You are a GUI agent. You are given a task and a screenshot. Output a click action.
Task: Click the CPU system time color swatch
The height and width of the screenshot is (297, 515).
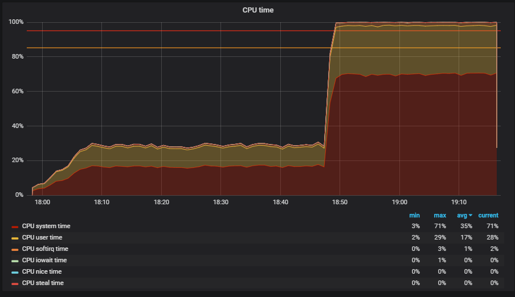tap(15, 227)
